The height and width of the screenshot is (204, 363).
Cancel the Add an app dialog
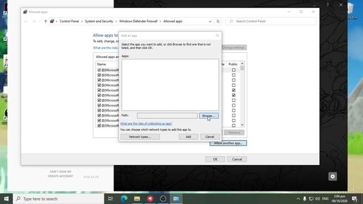(210, 137)
